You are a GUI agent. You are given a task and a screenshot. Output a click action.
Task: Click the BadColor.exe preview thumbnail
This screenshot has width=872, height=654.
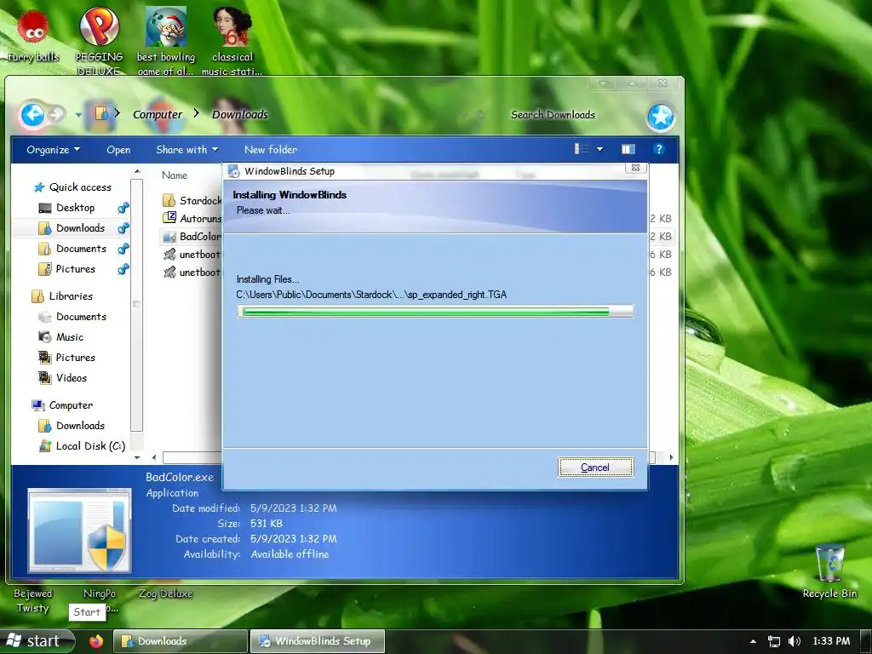(79, 531)
